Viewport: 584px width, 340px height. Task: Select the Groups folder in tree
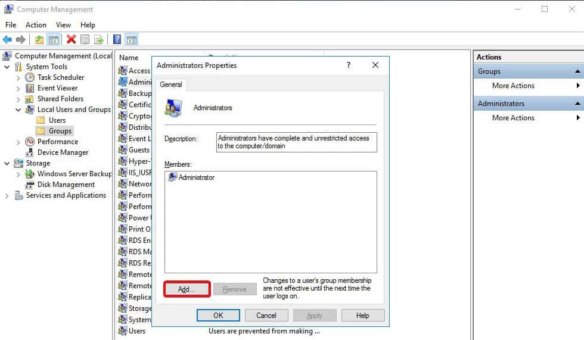pyautogui.click(x=54, y=131)
